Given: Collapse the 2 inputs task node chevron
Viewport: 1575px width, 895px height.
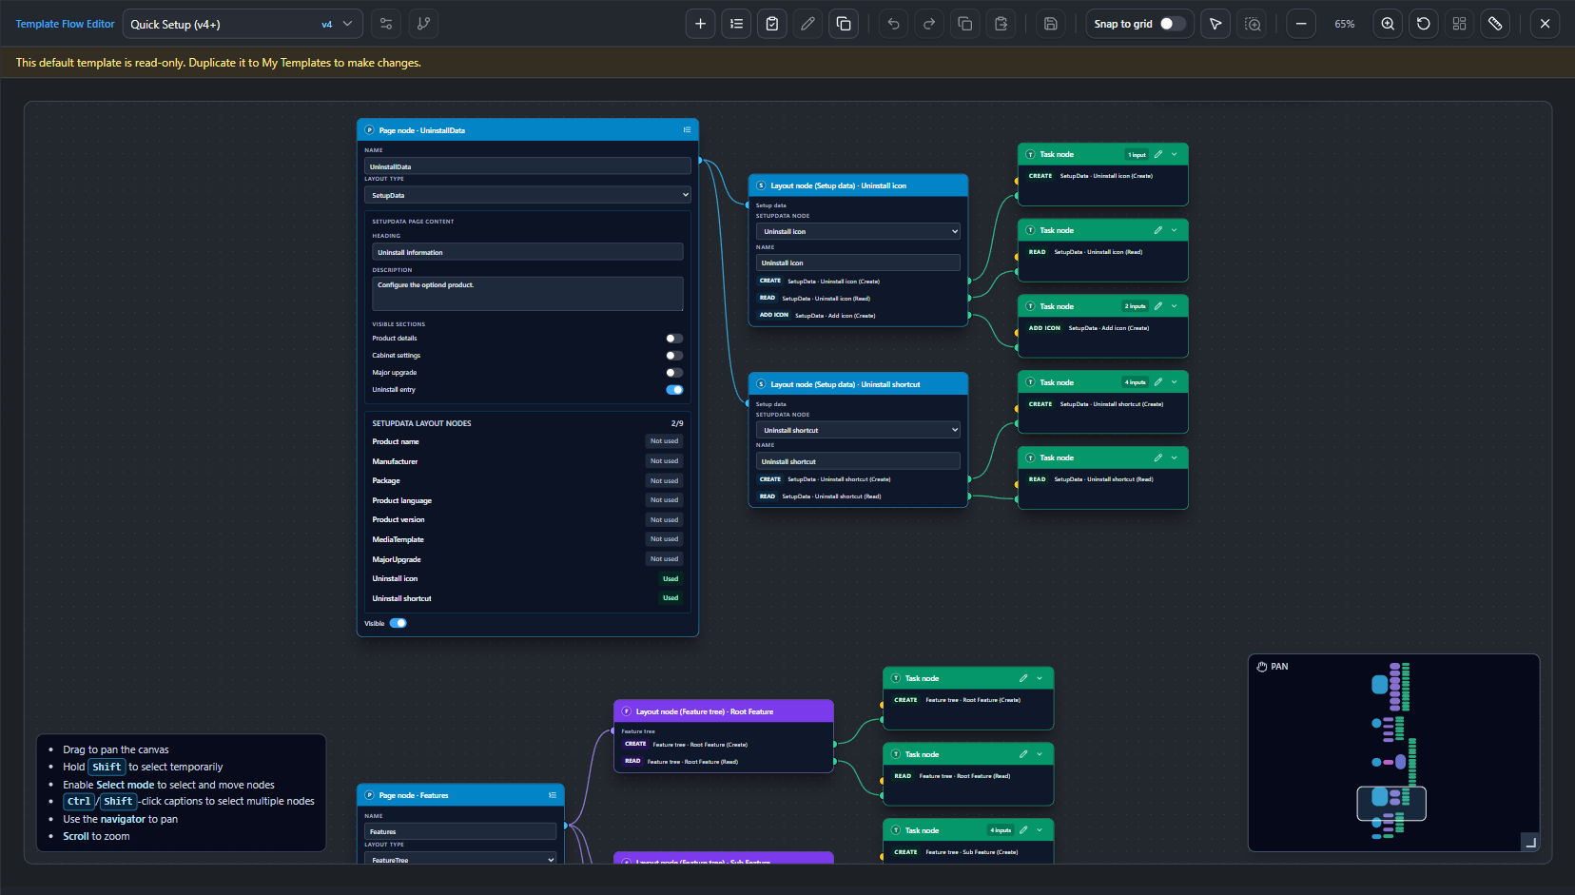Looking at the screenshot, I should coord(1175,306).
